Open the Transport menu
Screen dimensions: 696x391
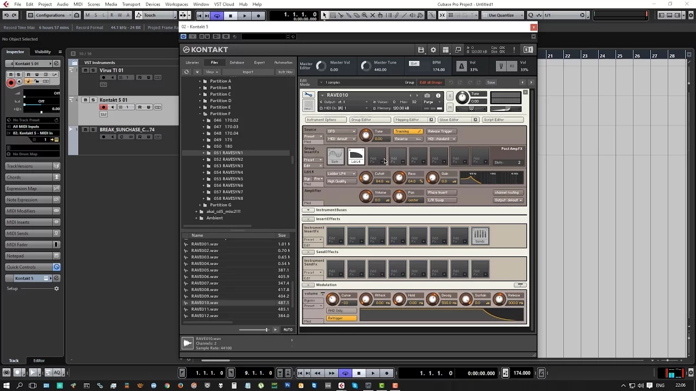pyautogui.click(x=131, y=4)
